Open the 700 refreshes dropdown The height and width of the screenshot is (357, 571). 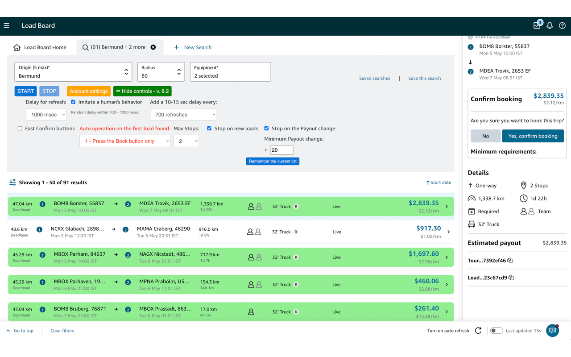tap(183, 115)
